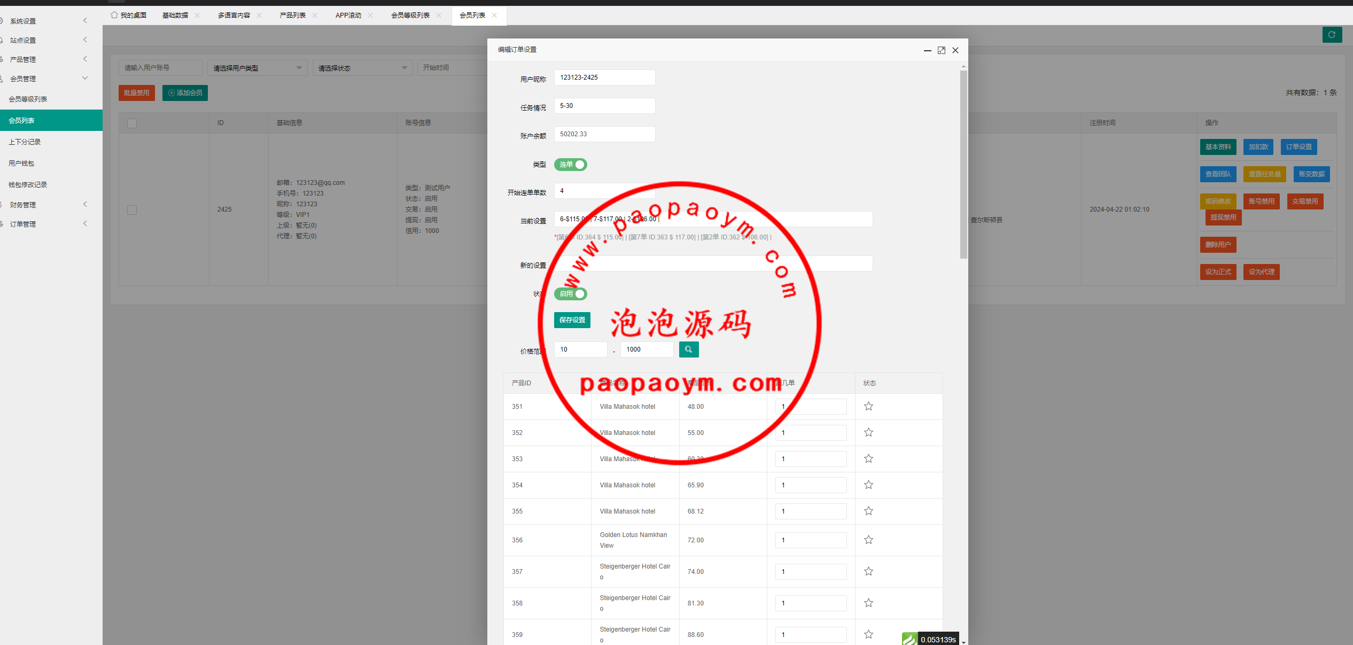Screen dimensions: 1353x645
Task: Star product 357 priced 74.00
Action: point(868,571)
